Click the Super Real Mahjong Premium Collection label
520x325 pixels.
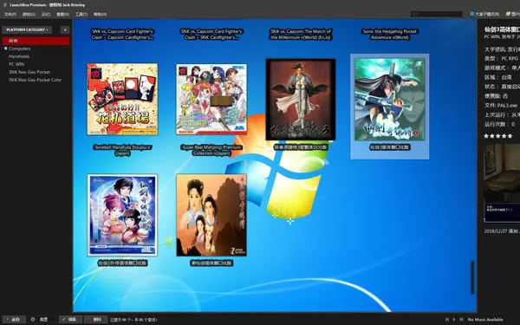coord(211,150)
